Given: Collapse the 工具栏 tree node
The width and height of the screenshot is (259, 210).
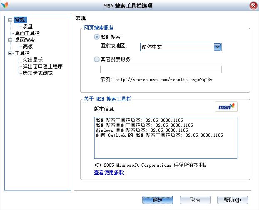Looking at the screenshot, I should tap(10, 53).
